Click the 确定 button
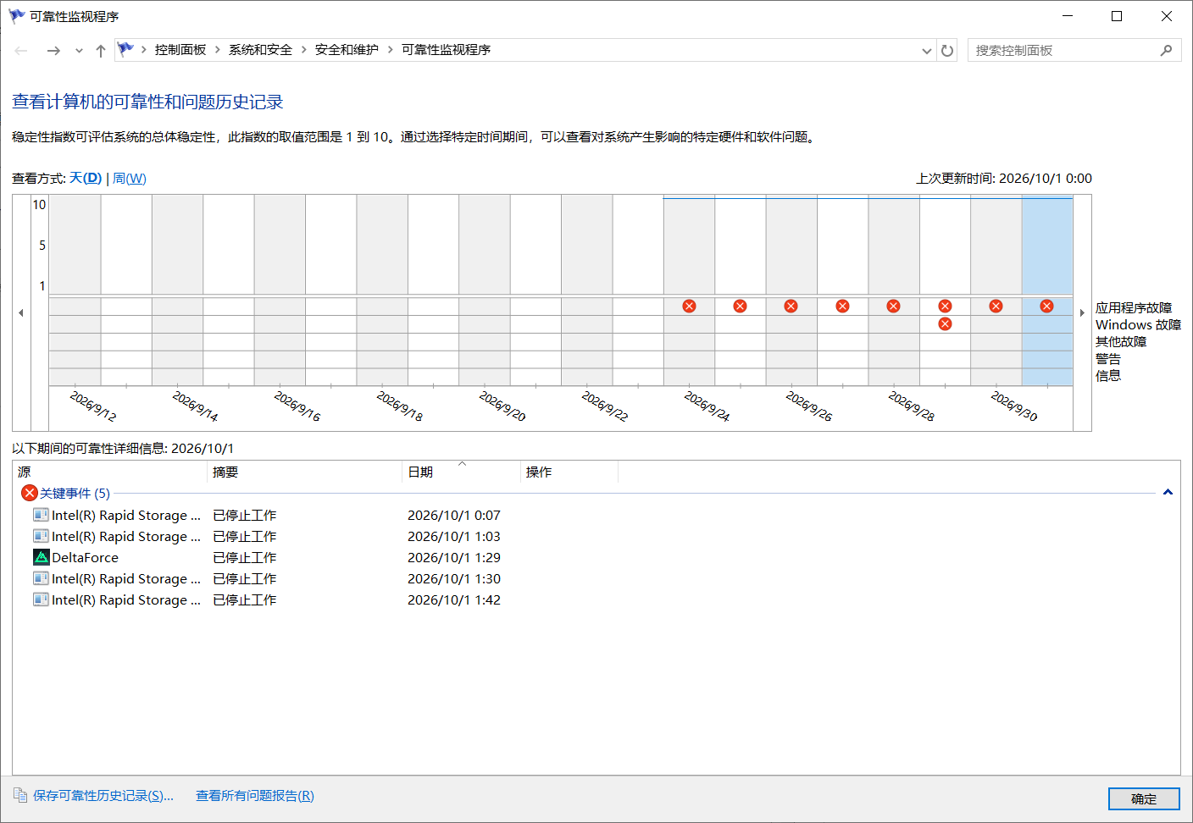The height and width of the screenshot is (823, 1193). (x=1144, y=798)
